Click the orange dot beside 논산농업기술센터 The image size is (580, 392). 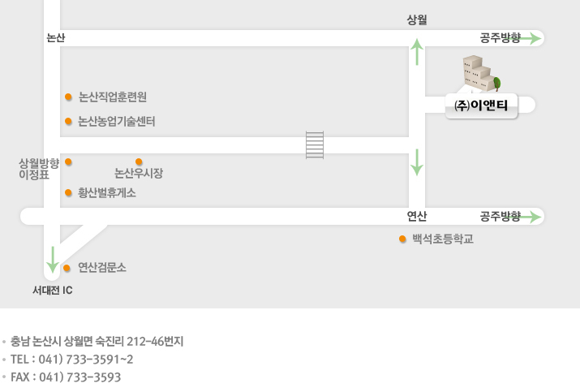(68, 121)
